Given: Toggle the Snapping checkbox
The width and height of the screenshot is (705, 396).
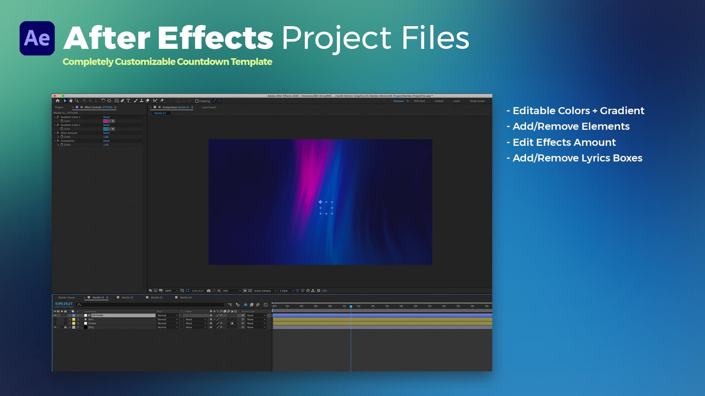Looking at the screenshot, I should (197, 101).
